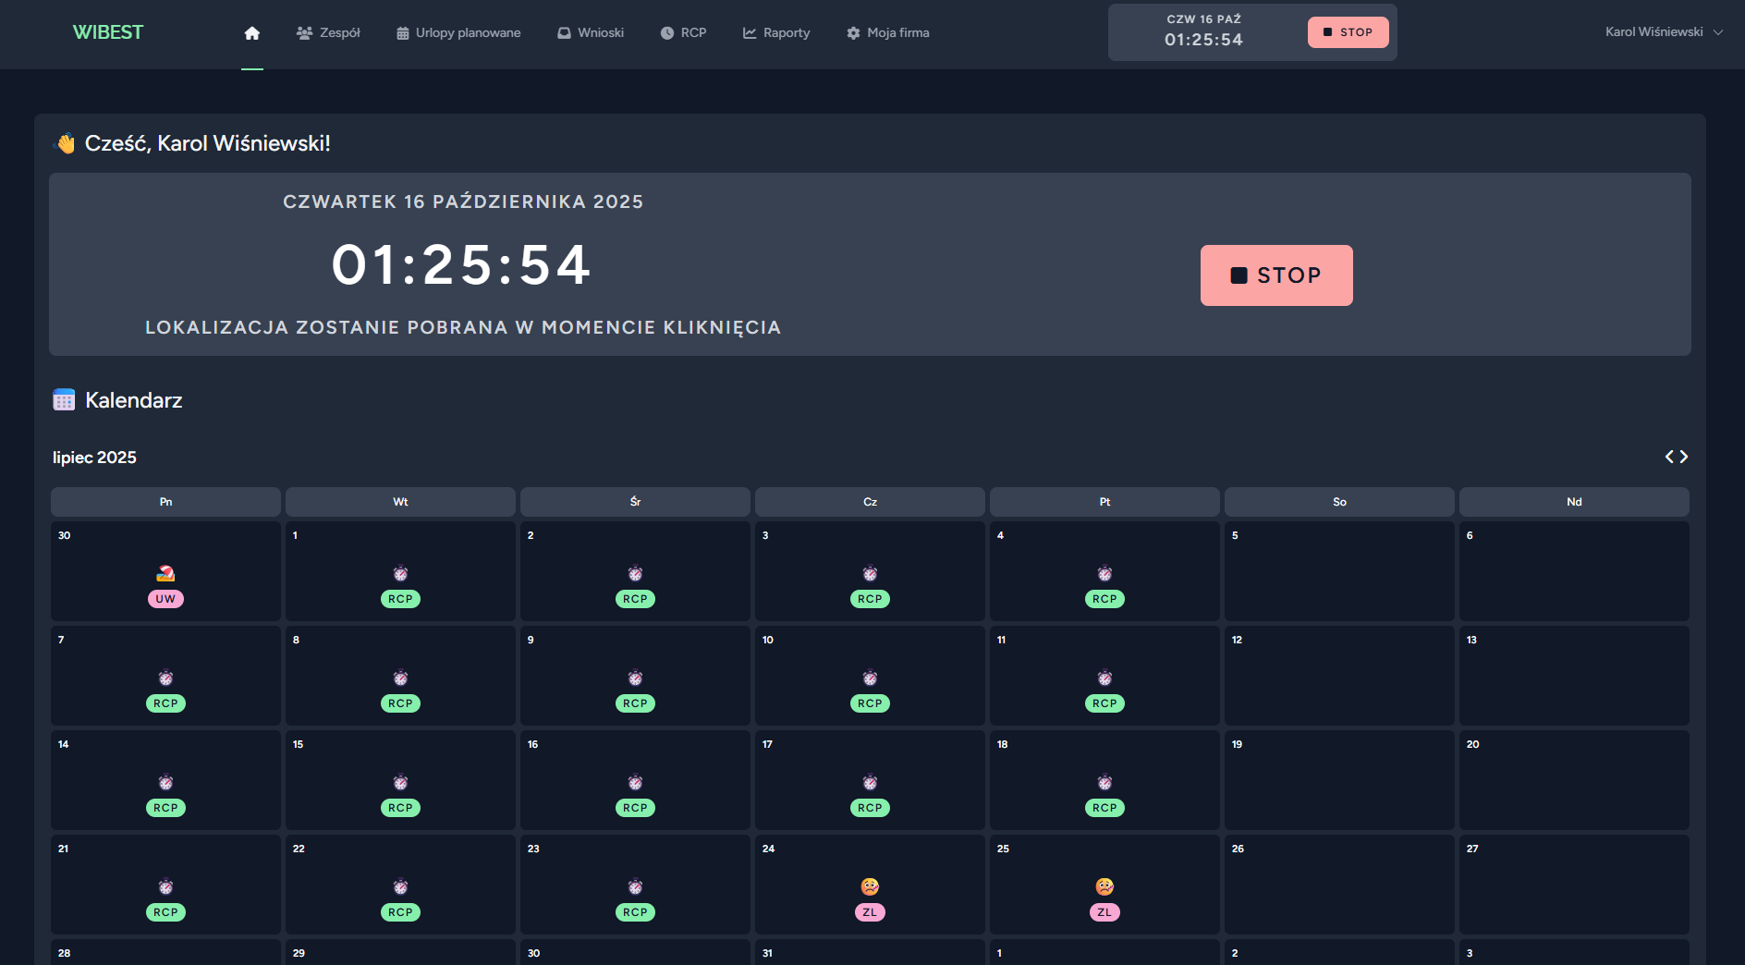Expand the Karol Wiśniewski user menu

point(1664,32)
